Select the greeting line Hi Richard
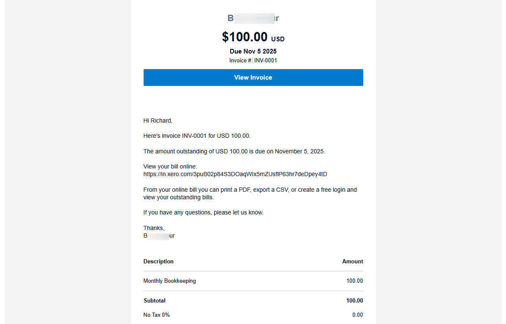The image size is (506, 324). tap(158, 120)
